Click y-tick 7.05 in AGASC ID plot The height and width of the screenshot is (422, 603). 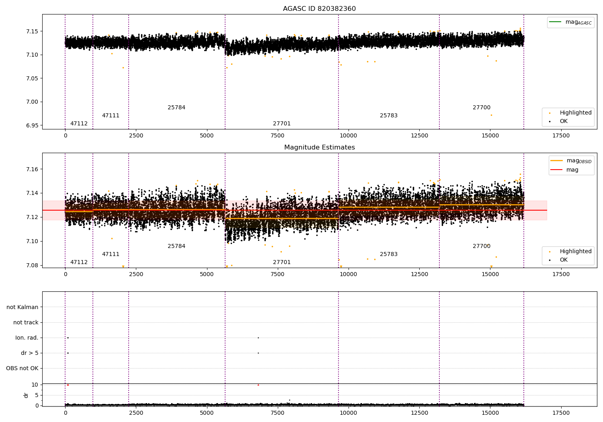tap(32, 78)
